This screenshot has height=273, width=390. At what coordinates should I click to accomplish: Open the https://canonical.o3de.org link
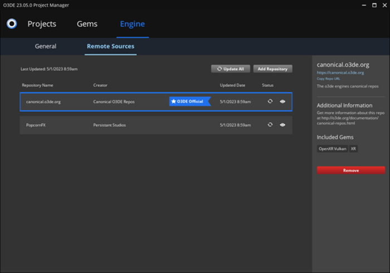340,72
